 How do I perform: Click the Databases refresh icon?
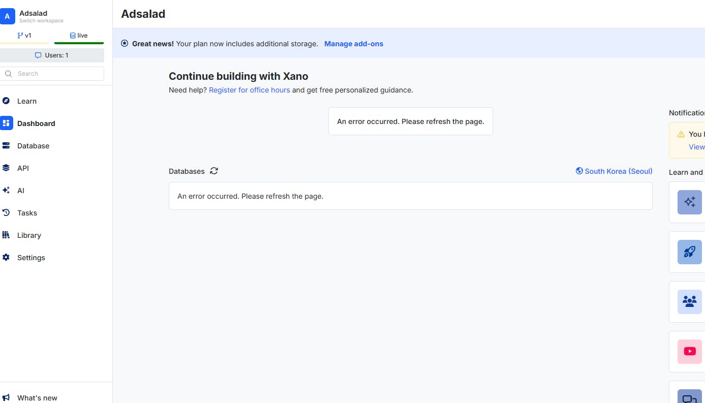pyautogui.click(x=214, y=171)
